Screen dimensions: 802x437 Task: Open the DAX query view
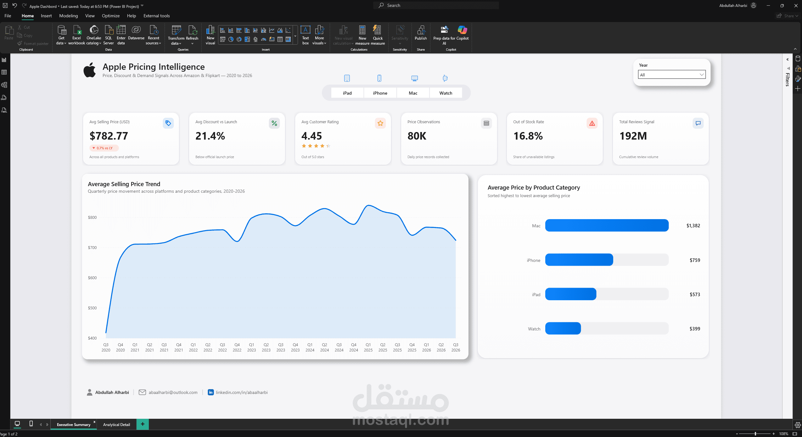pyautogui.click(x=4, y=97)
